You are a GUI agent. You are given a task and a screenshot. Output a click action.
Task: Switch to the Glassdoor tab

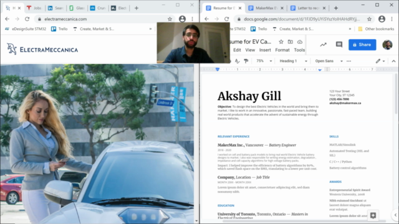[77, 8]
